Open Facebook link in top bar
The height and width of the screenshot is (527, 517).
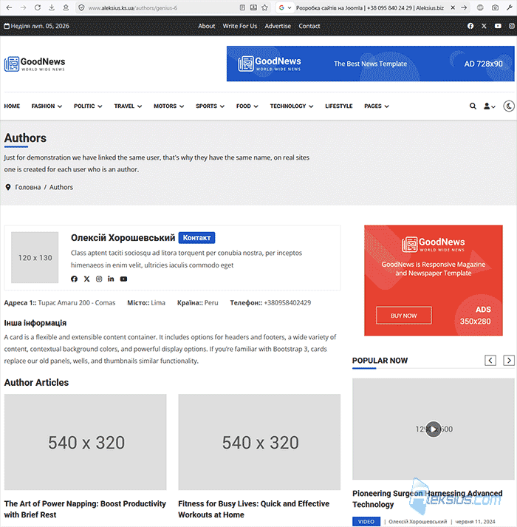pyautogui.click(x=470, y=26)
